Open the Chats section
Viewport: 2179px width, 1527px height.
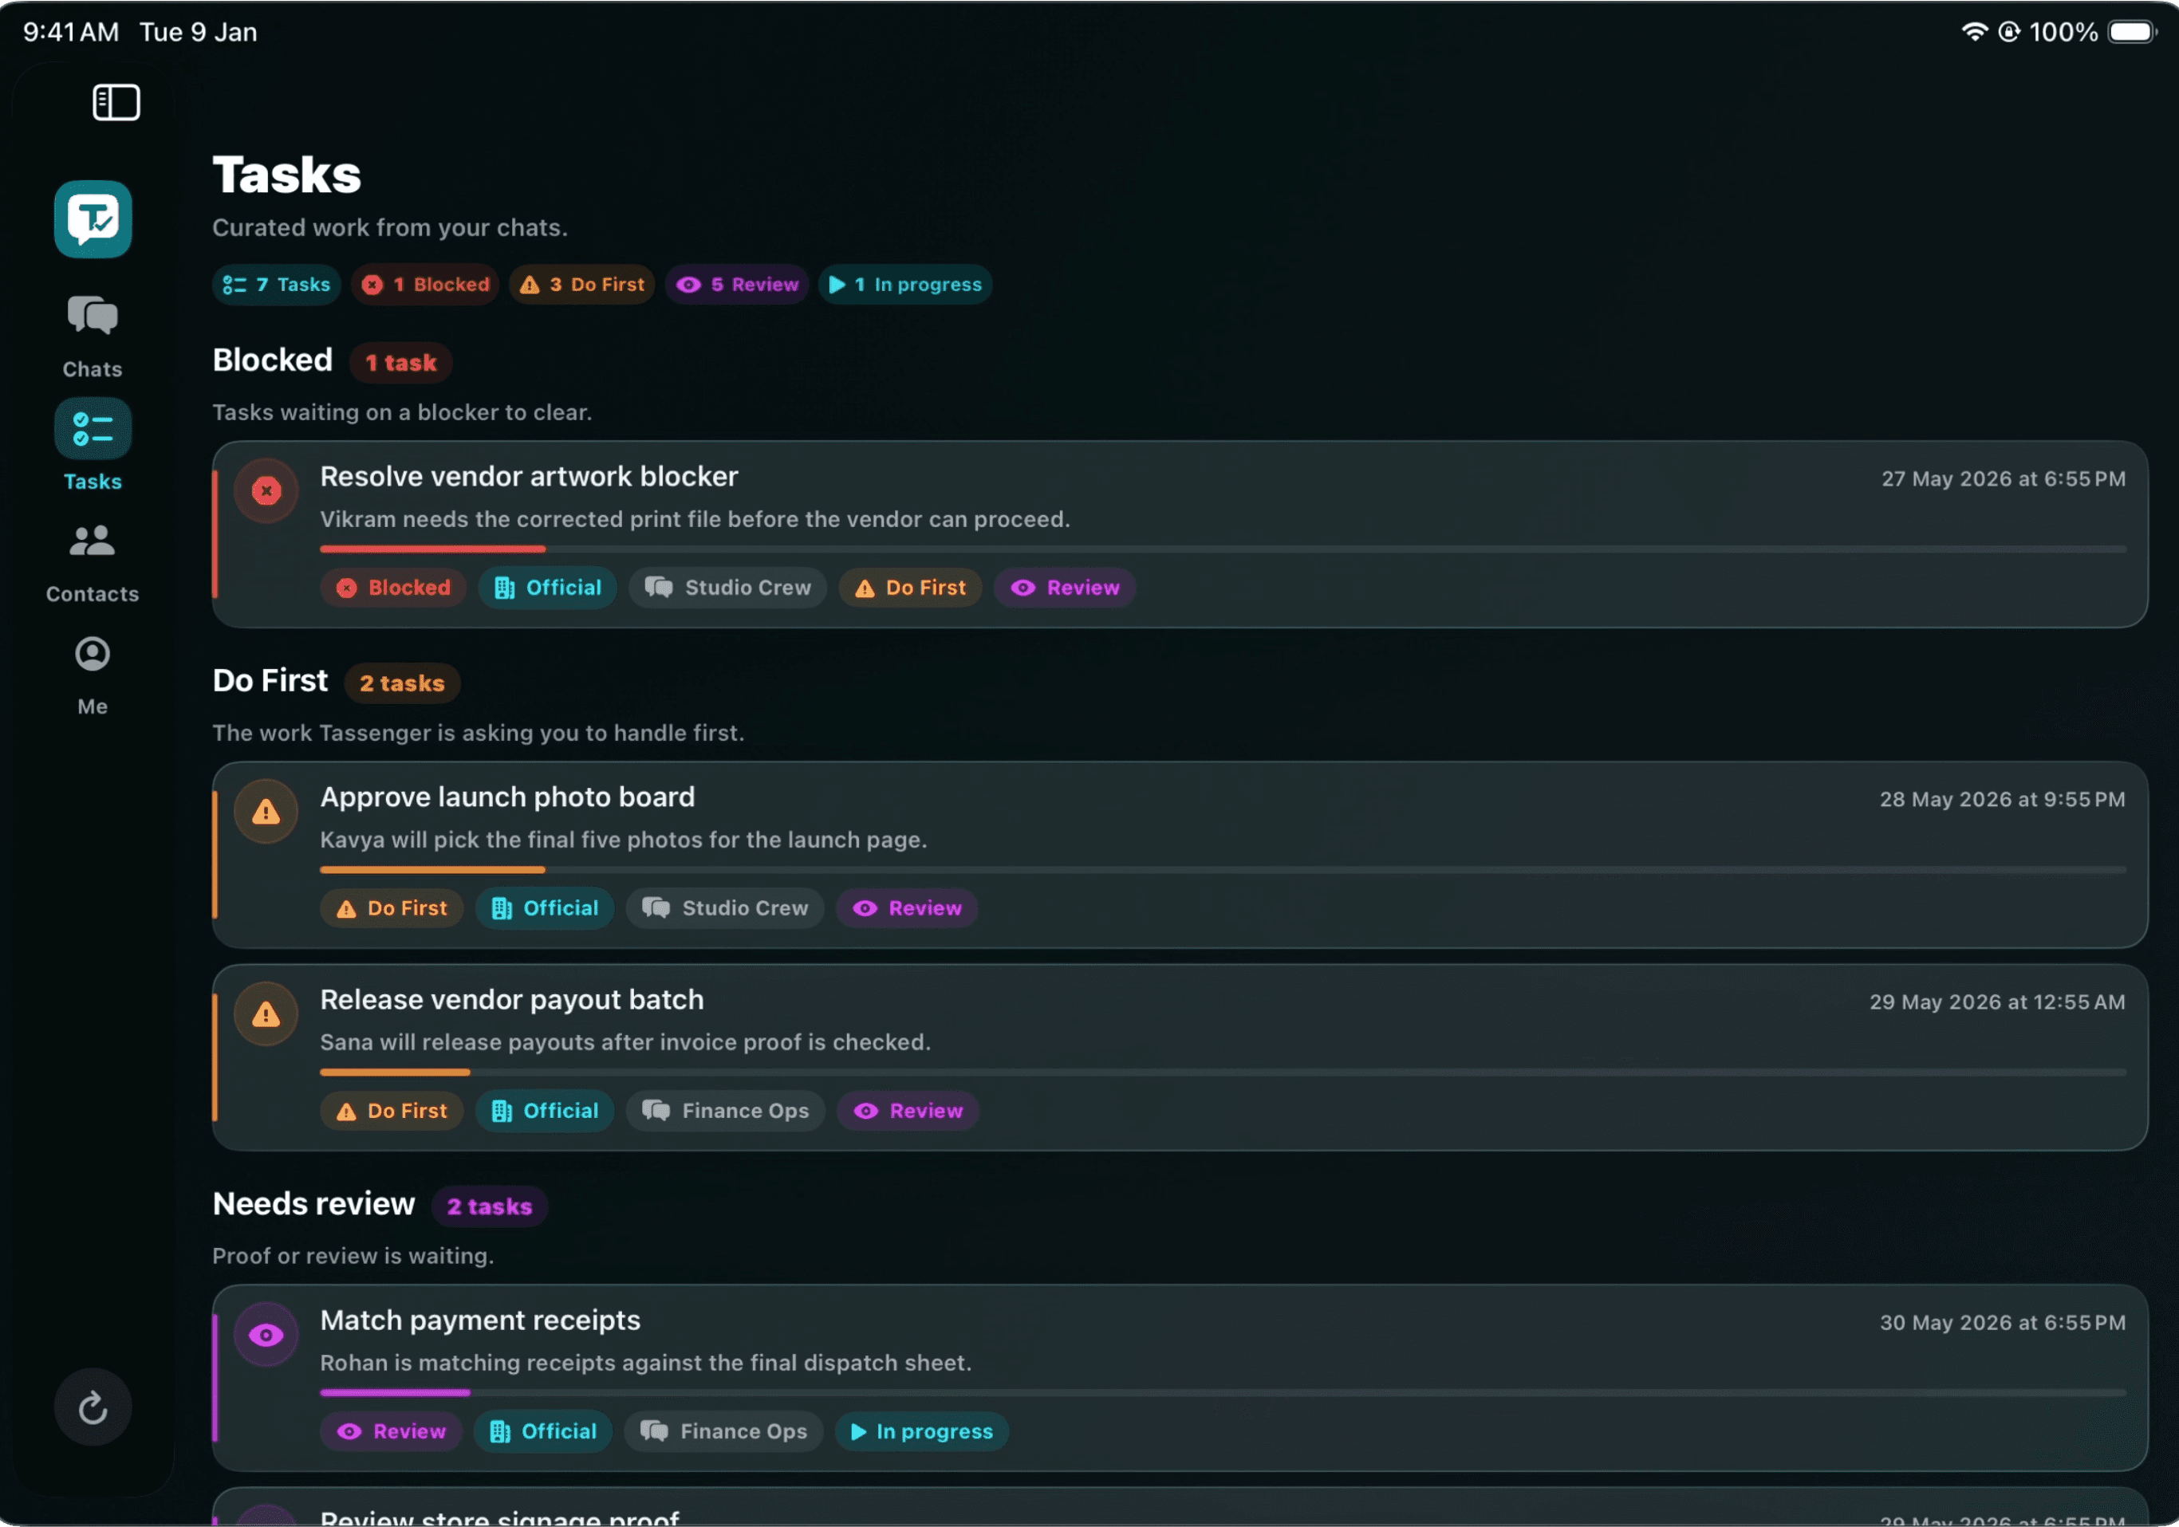click(x=92, y=337)
